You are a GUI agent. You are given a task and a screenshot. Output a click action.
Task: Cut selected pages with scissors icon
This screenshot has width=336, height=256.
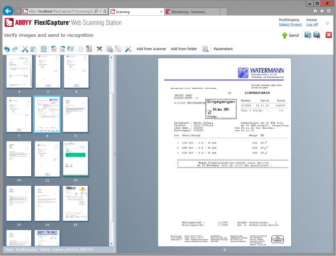(x=25, y=49)
